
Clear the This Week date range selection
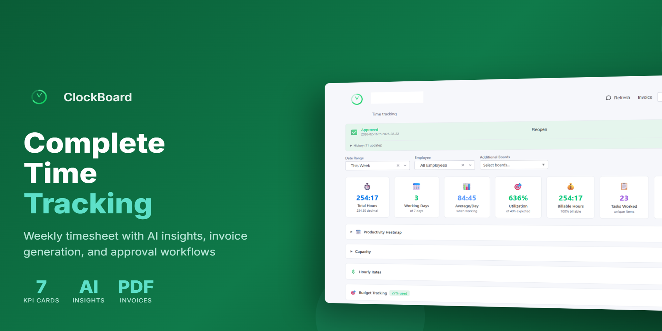[x=398, y=165]
